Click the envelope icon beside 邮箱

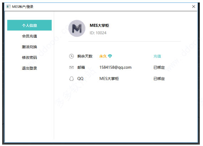(71, 67)
